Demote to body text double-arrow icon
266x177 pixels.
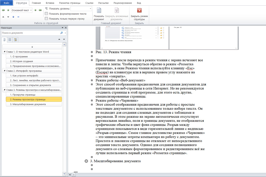click(x=40, y=10)
